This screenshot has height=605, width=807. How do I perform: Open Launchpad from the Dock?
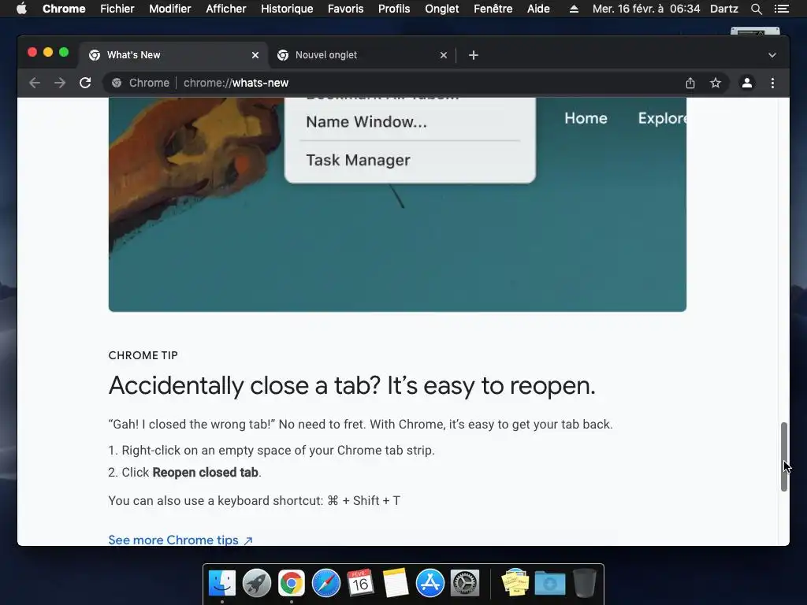click(x=257, y=584)
